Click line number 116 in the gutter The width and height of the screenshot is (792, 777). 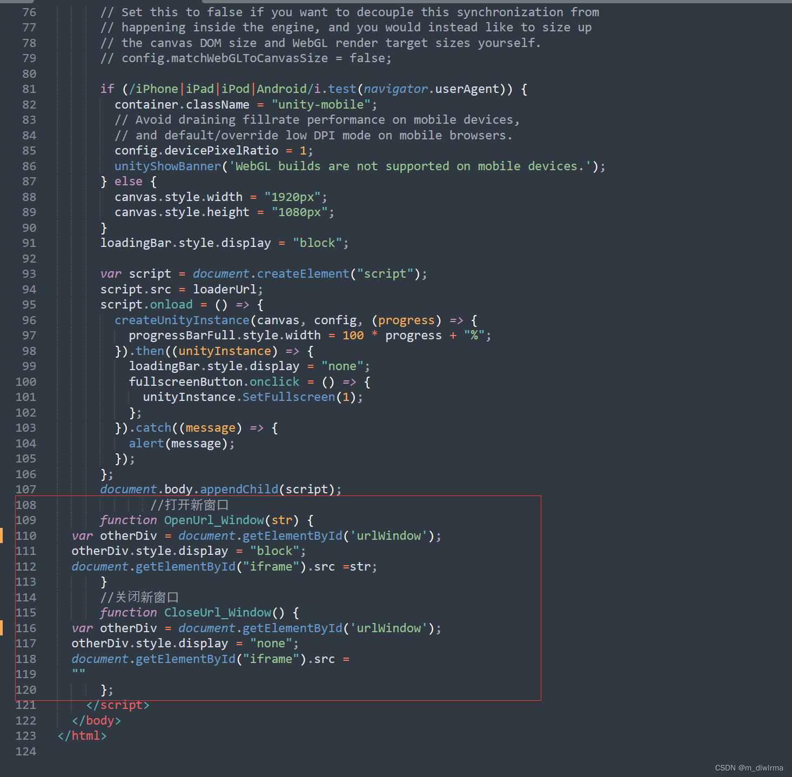tap(26, 628)
